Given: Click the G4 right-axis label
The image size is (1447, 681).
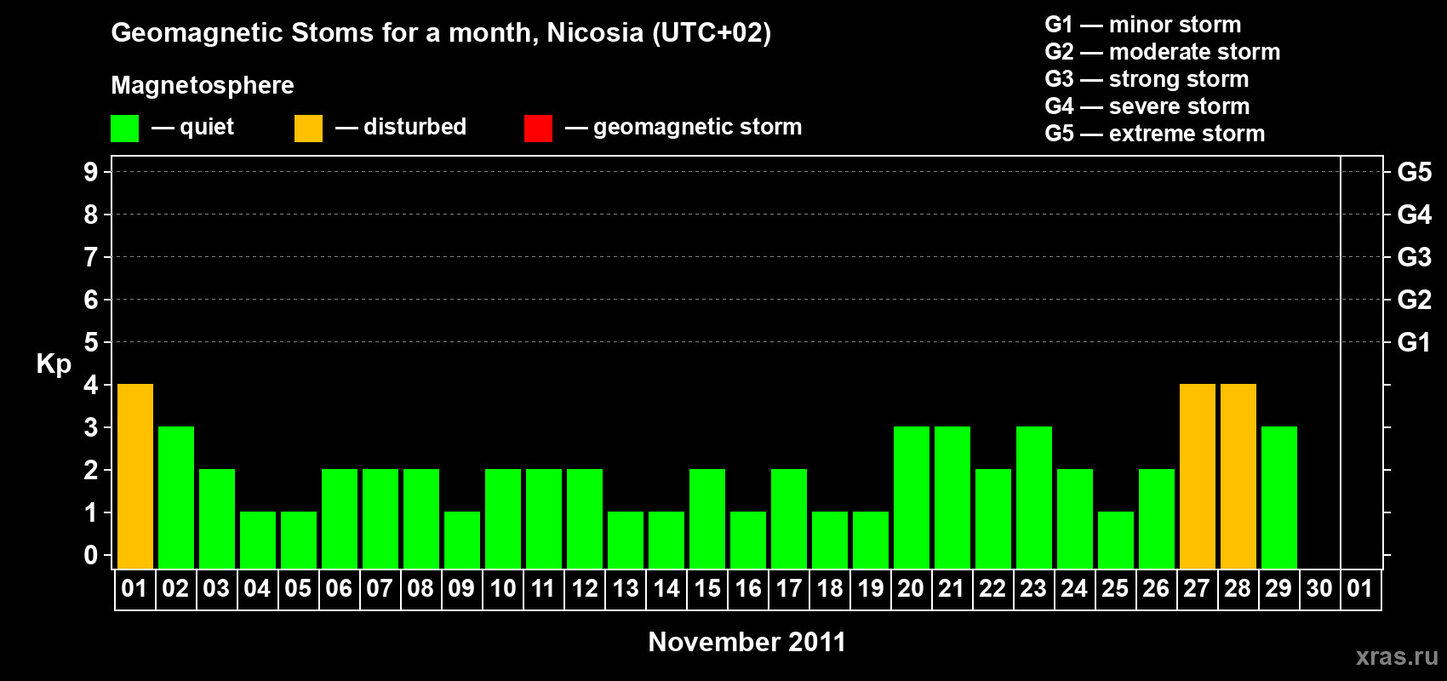Looking at the screenshot, I should tap(1415, 215).
